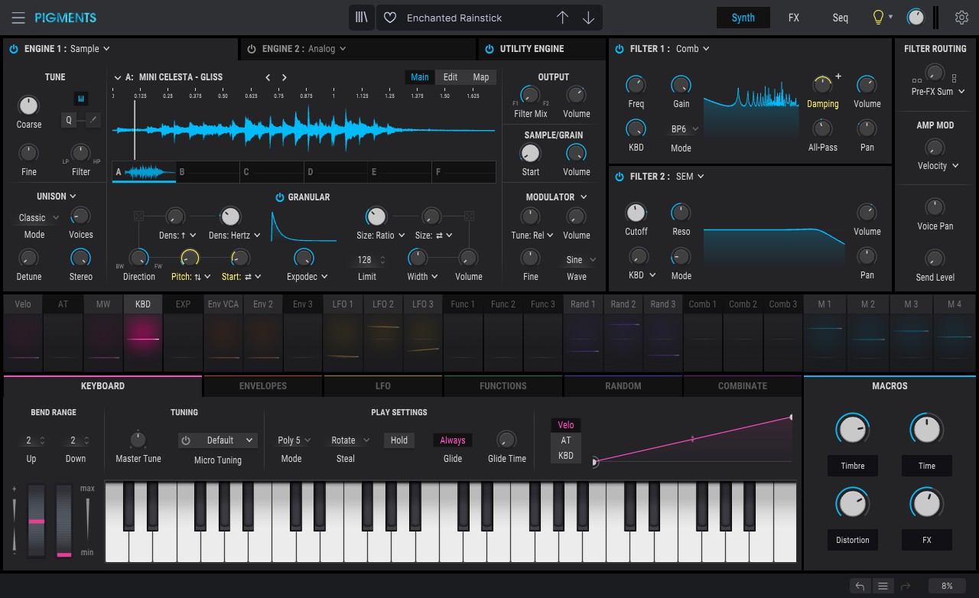
Task: Toggle the Micro Tuning power switch
Action: (186, 440)
